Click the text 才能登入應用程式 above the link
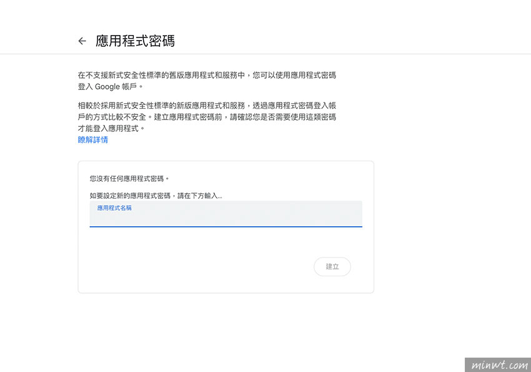This screenshot has width=531, height=372. pos(111,128)
